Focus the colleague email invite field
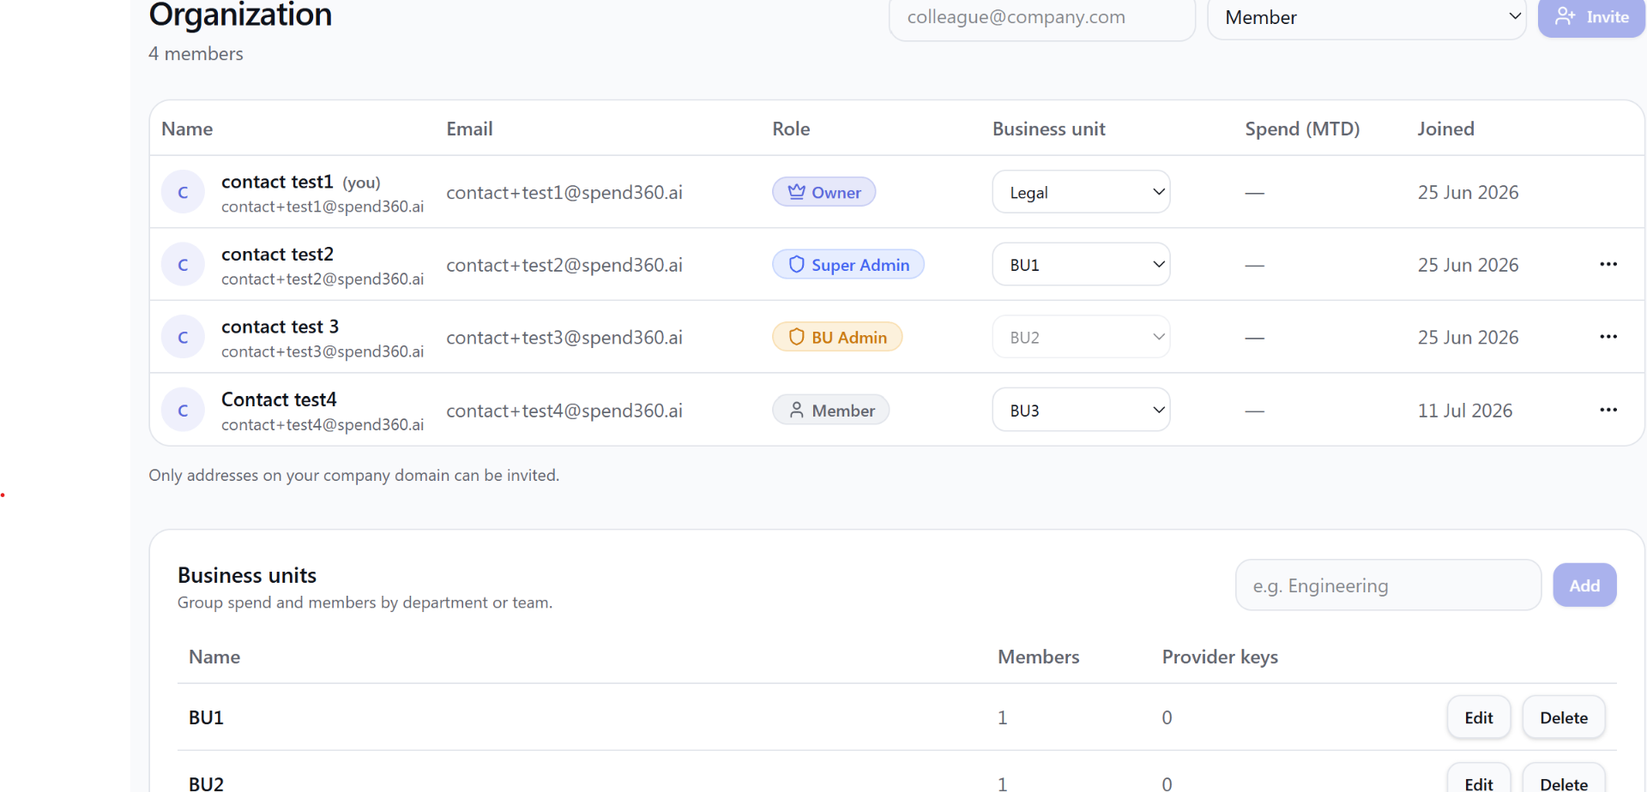 [1042, 17]
